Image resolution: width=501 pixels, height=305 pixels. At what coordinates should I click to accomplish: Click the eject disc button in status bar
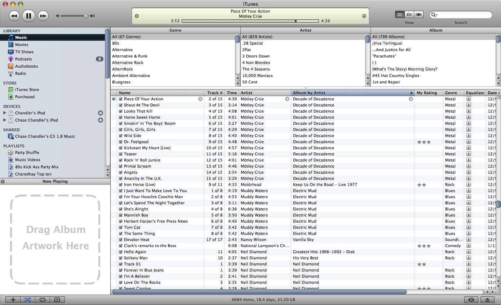487,300
